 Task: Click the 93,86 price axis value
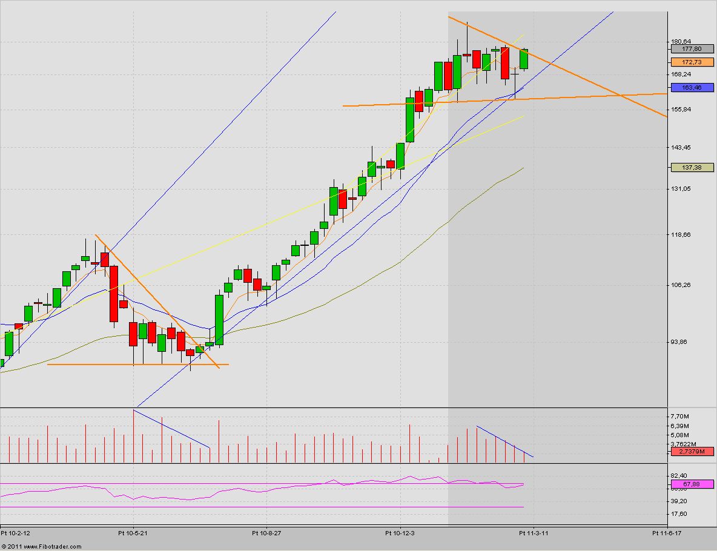pos(679,341)
